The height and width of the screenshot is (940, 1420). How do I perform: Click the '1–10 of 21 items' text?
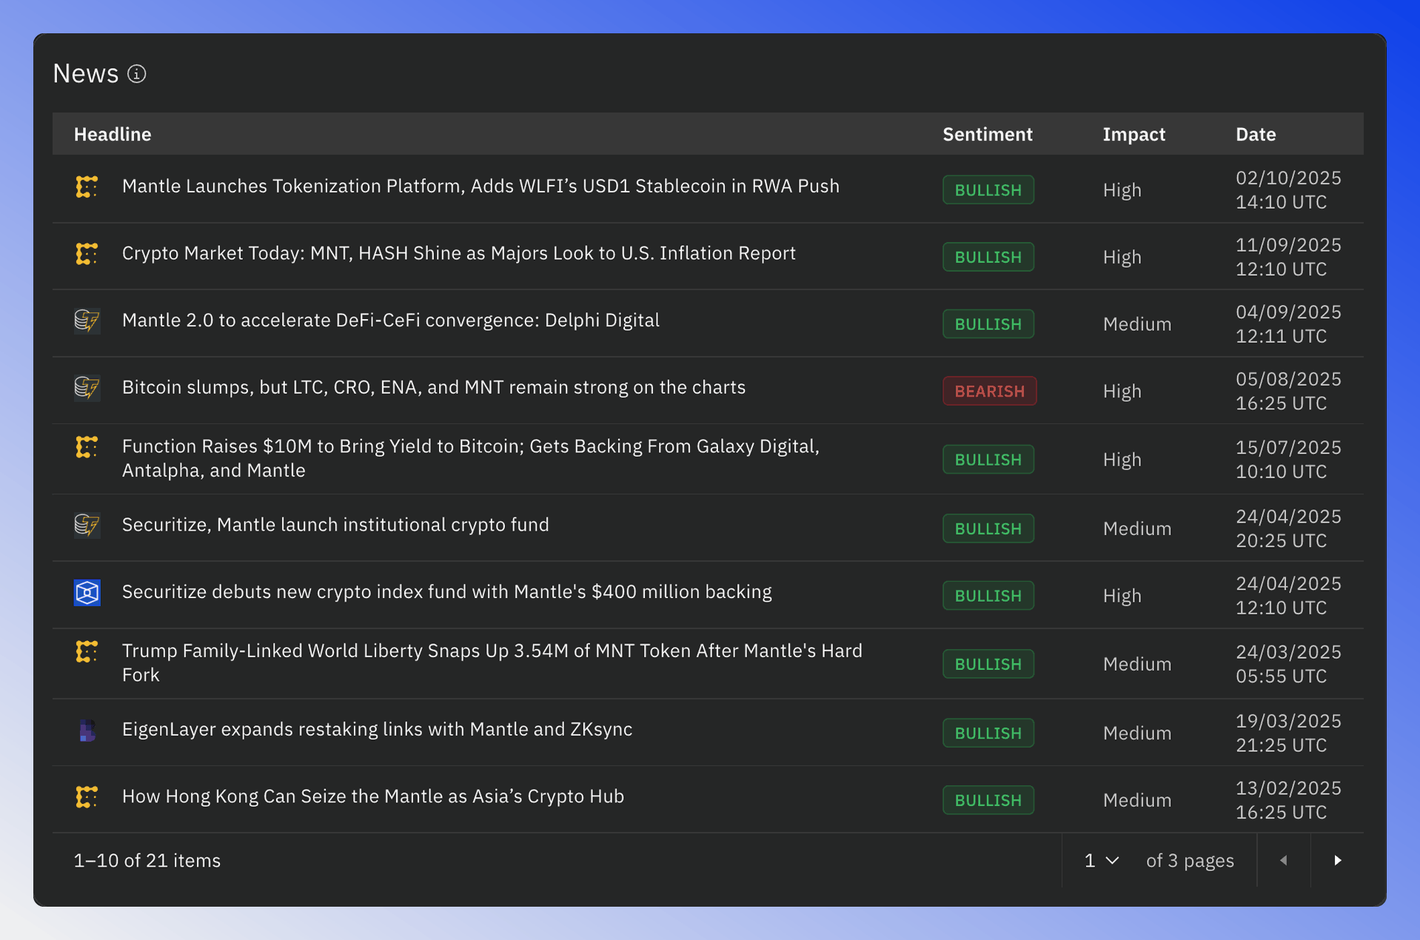[x=147, y=860]
